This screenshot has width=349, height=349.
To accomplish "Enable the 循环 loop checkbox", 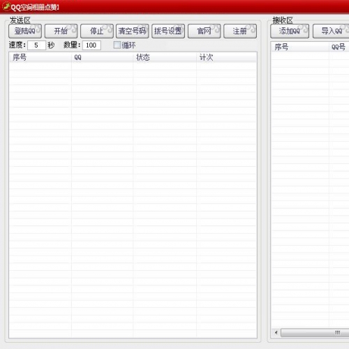I will pyautogui.click(x=117, y=45).
